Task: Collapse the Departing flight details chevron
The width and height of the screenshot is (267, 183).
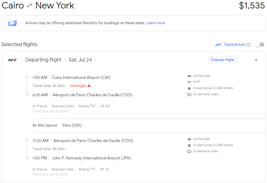Action: [x=256, y=60]
